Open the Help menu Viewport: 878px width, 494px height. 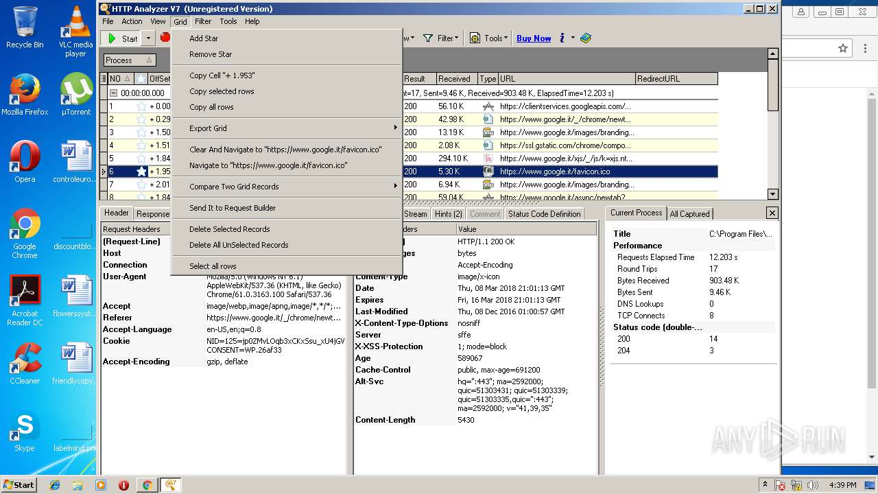[252, 21]
